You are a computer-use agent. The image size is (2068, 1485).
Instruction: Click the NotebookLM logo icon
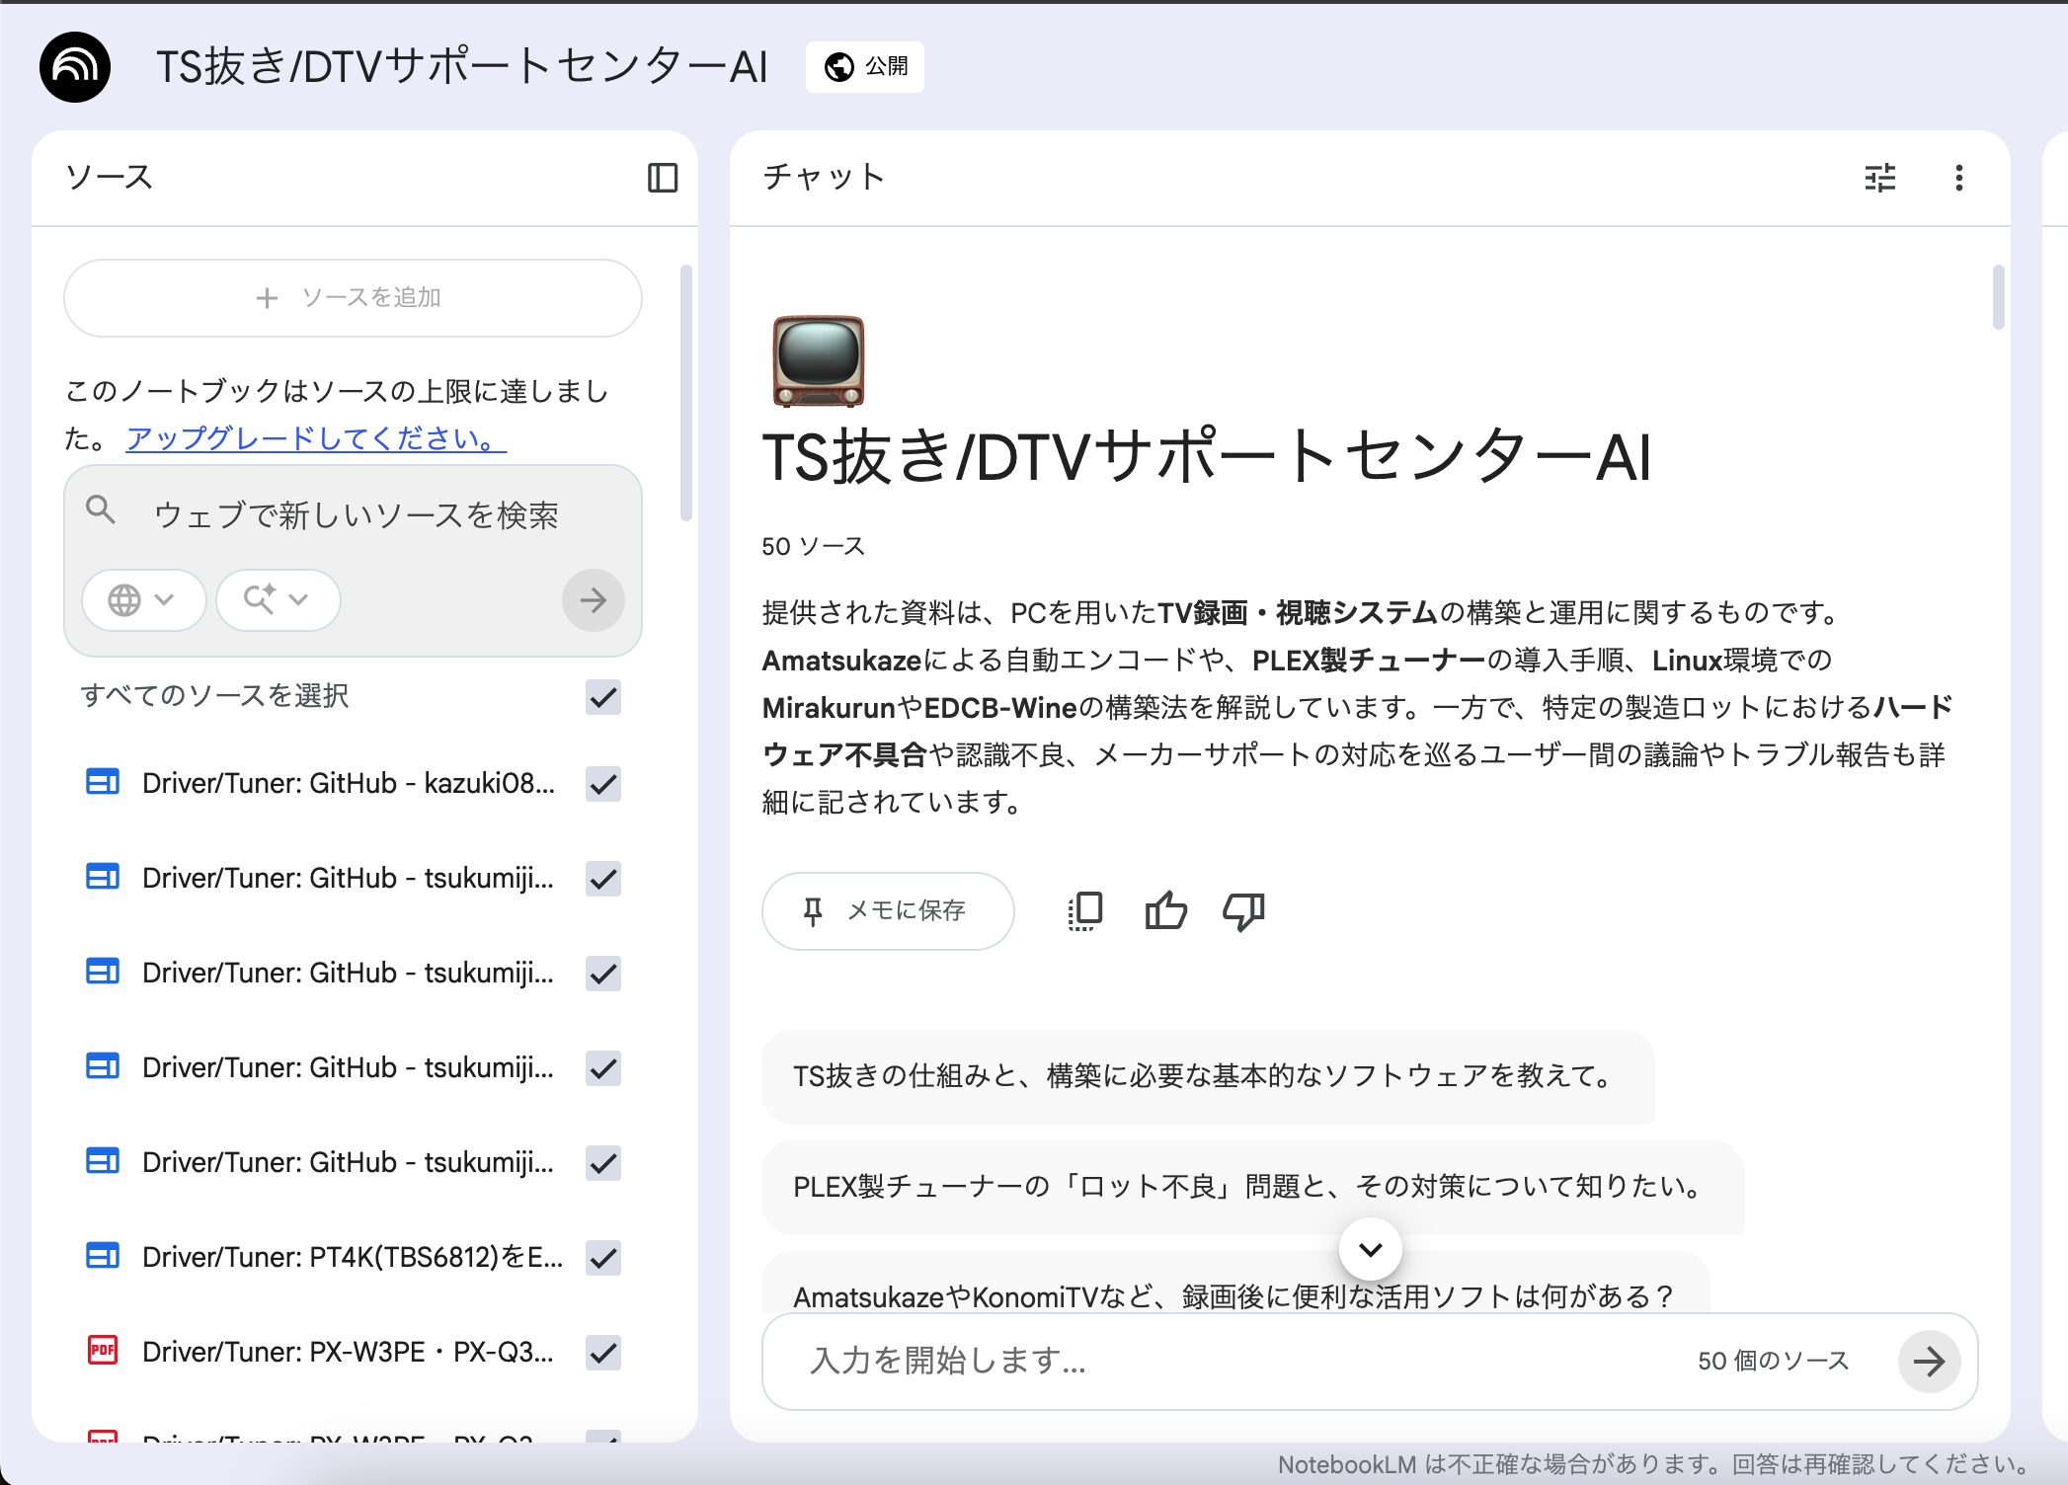coord(75,67)
